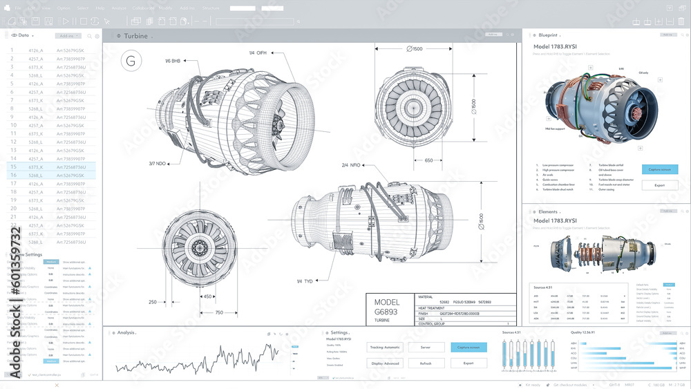
Task: Select data row 16 5268_L
Action: tap(51, 175)
